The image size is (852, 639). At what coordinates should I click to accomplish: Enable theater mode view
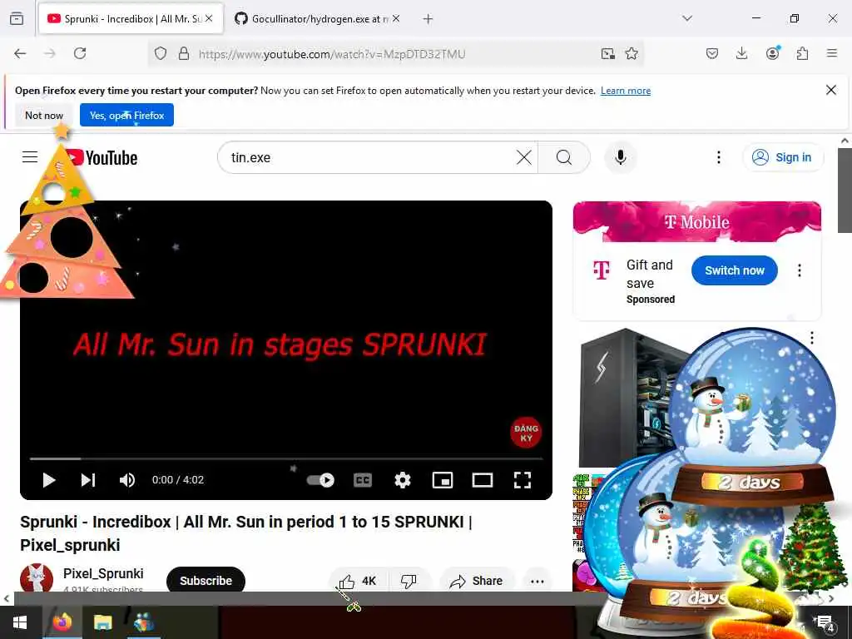pos(483,480)
